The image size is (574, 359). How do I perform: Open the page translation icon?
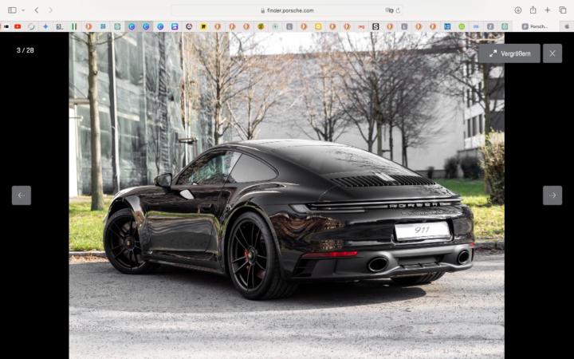[389, 10]
